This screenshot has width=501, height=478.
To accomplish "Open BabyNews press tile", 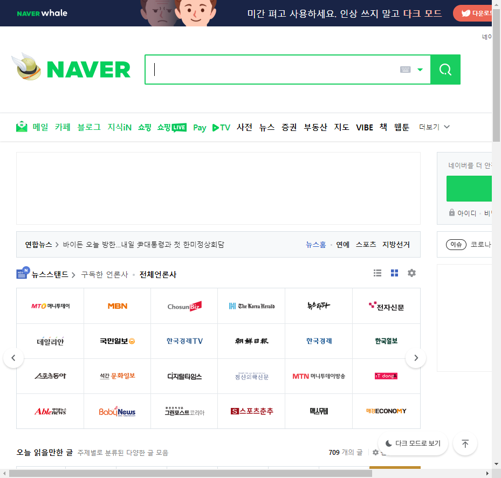I will coord(117,411).
